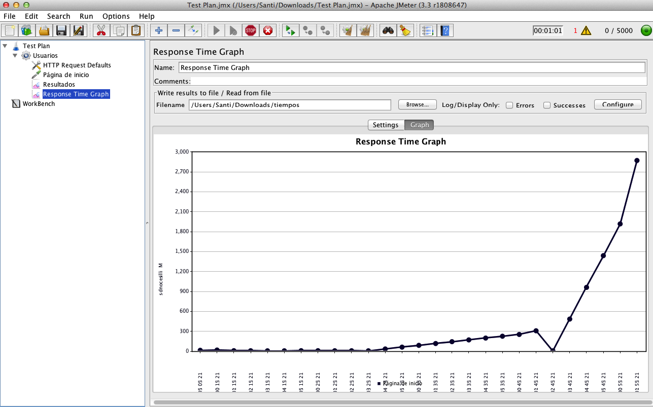This screenshot has width=653, height=407.
Task: Cut selection with the scissors icon
Action: 101,30
